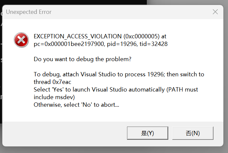Click the 'Unexpected Error' title text

pyautogui.click(x=29, y=12)
